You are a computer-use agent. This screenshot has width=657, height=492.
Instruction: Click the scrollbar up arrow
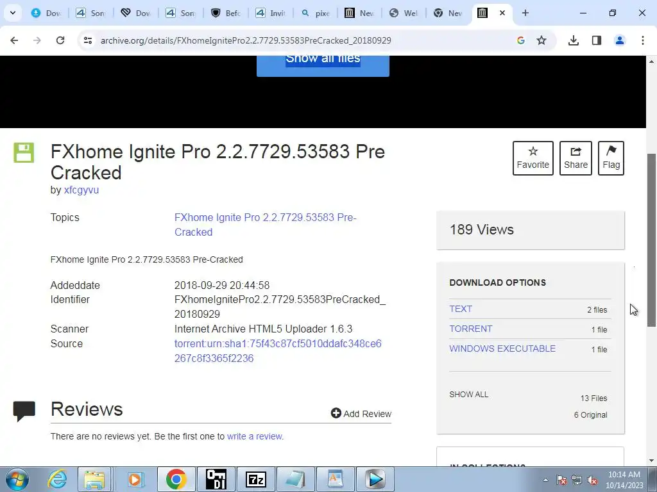click(651, 61)
